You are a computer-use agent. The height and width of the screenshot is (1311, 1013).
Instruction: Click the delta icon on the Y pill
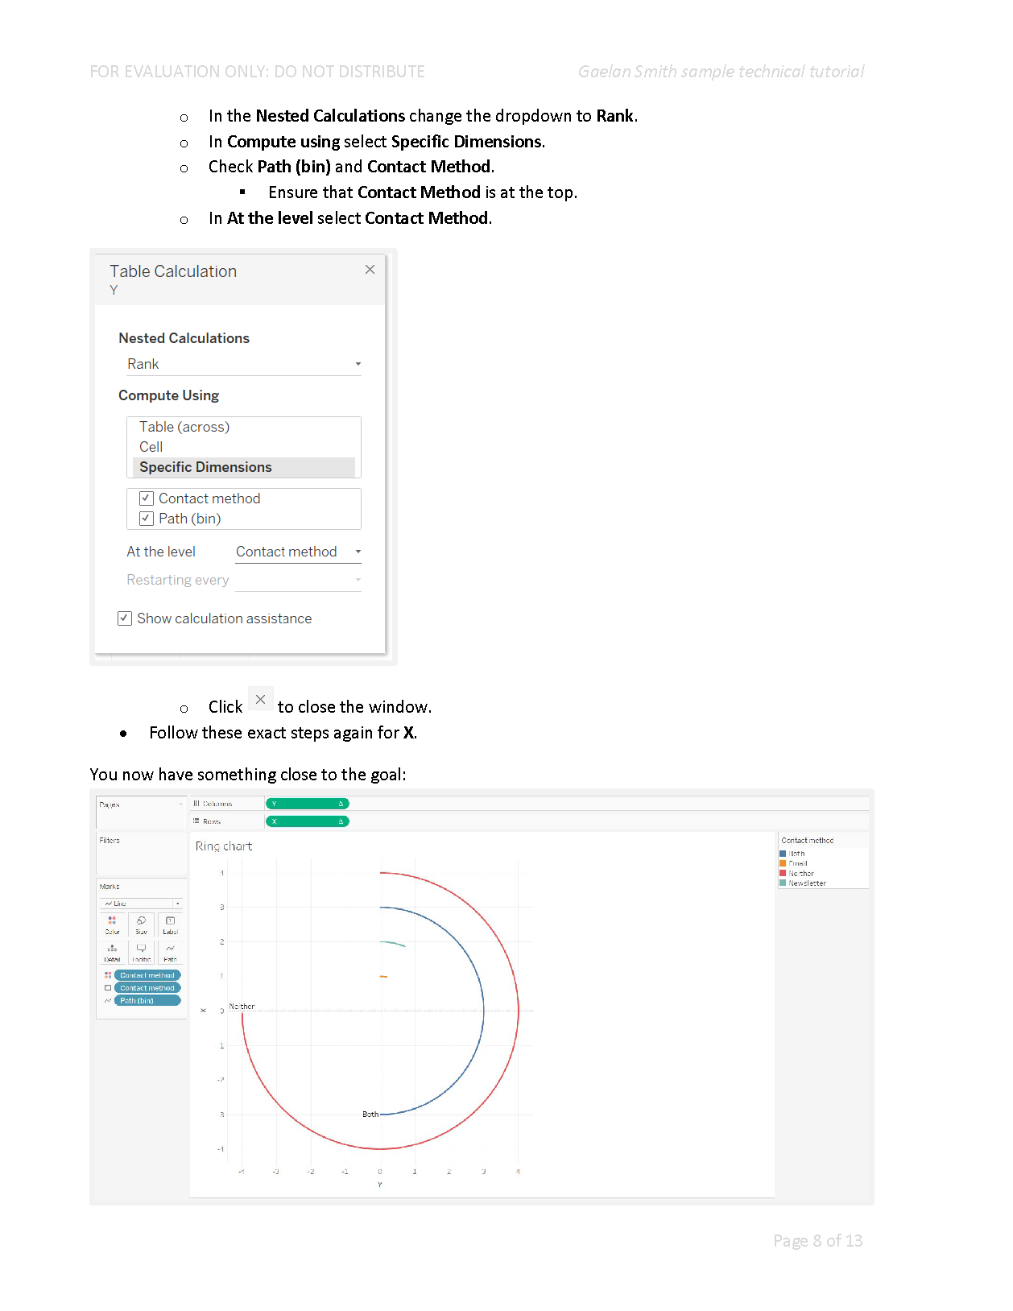point(341,804)
